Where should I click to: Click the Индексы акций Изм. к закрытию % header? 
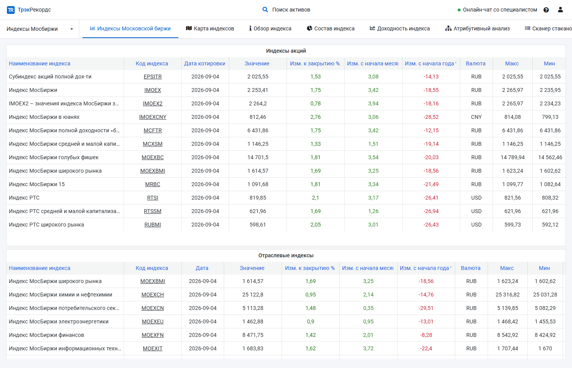[315, 63]
